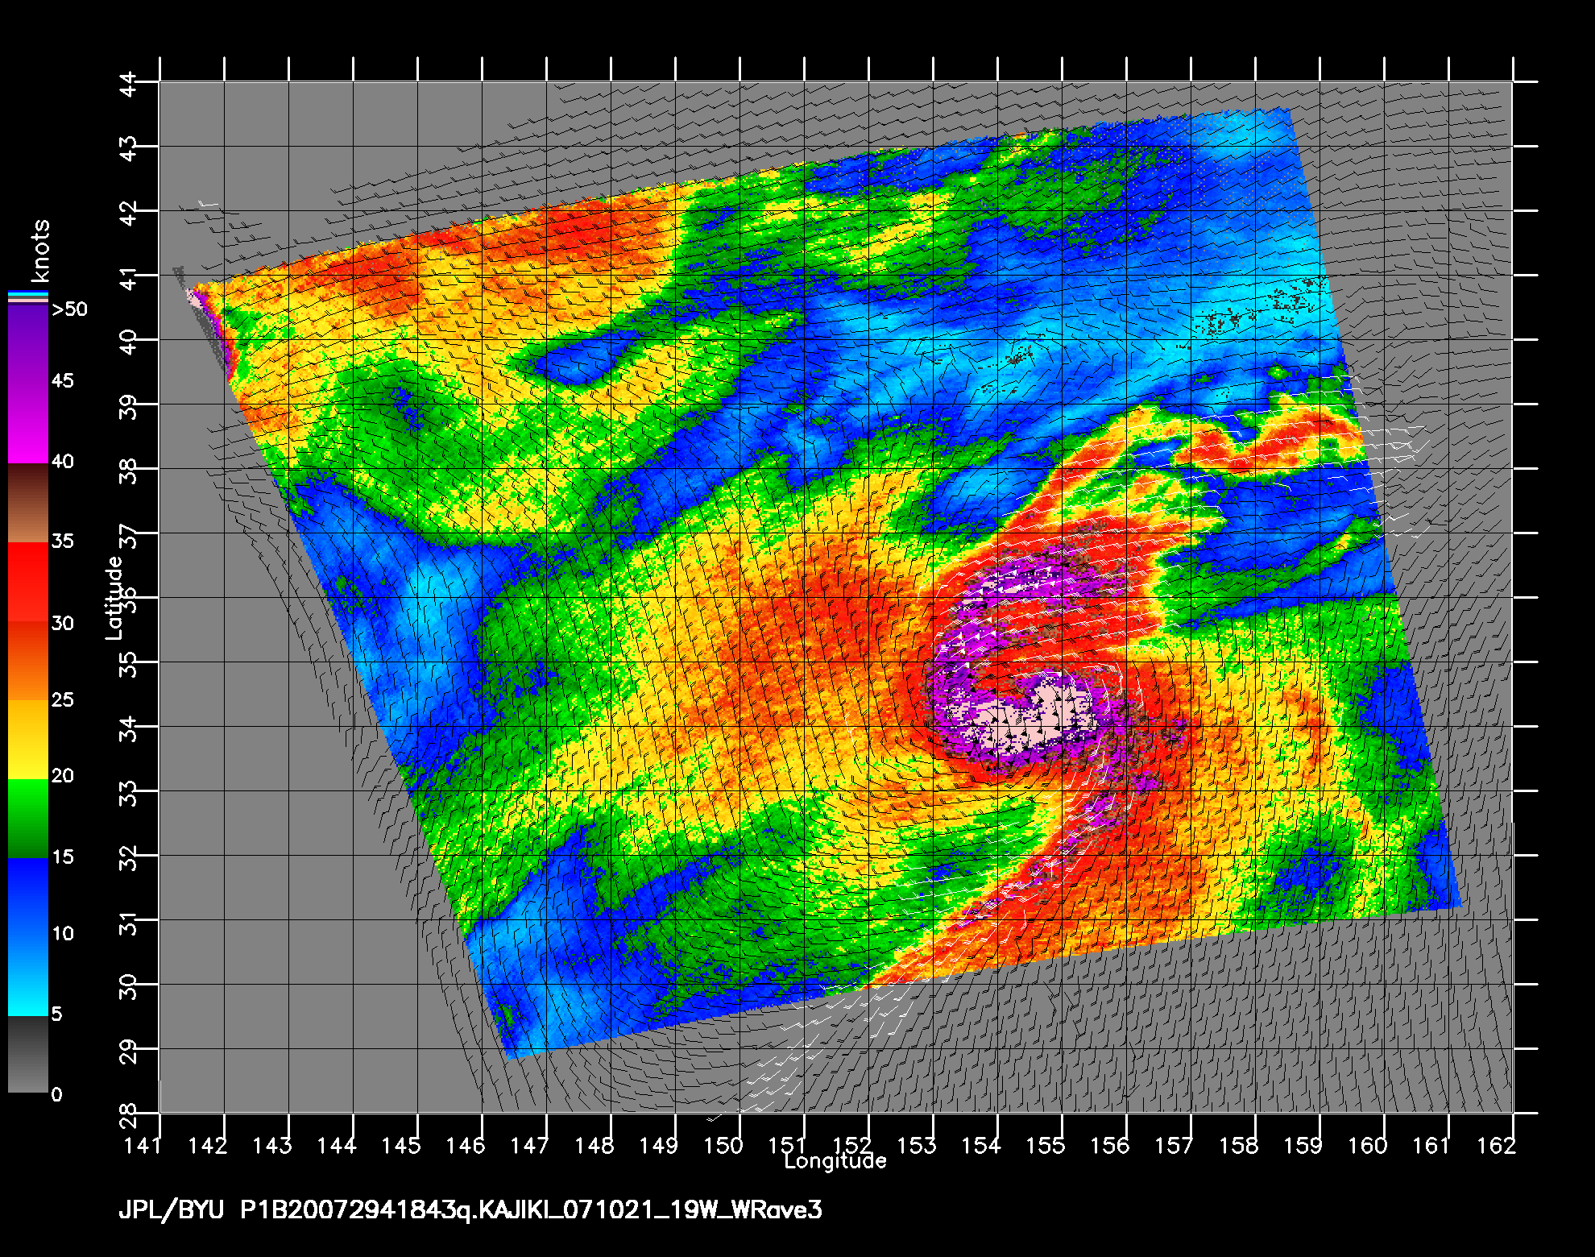Click latitude tick label '32'

tap(129, 857)
